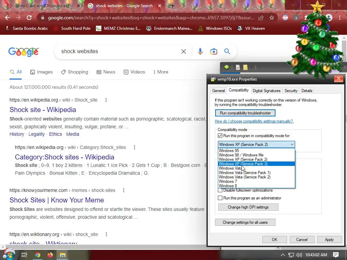Image resolution: width=347 pixels, height=260 pixels.
Task: Open Shock site - Wikipedia result
Action: click(x=43, y=110)
